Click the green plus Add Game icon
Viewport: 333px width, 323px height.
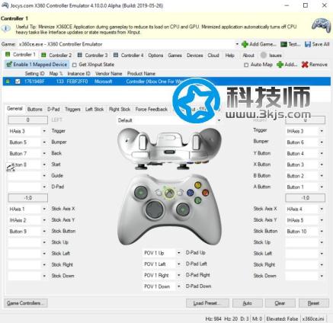point(245,44)
